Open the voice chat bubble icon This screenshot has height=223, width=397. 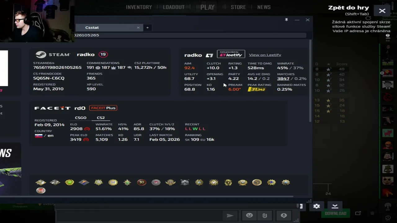pyautogui.click(x=284, y=216)
